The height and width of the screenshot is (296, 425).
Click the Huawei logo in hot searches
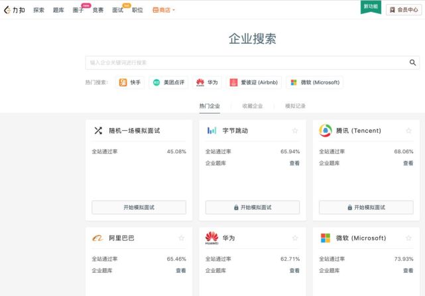(x=200, y=82)
